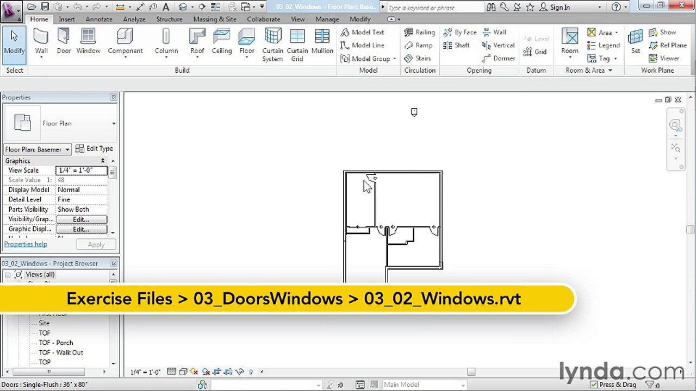The width and height of the screenshot is (696, 391).
Task: Go to the Collaborate tab
Action: (264, 19)
